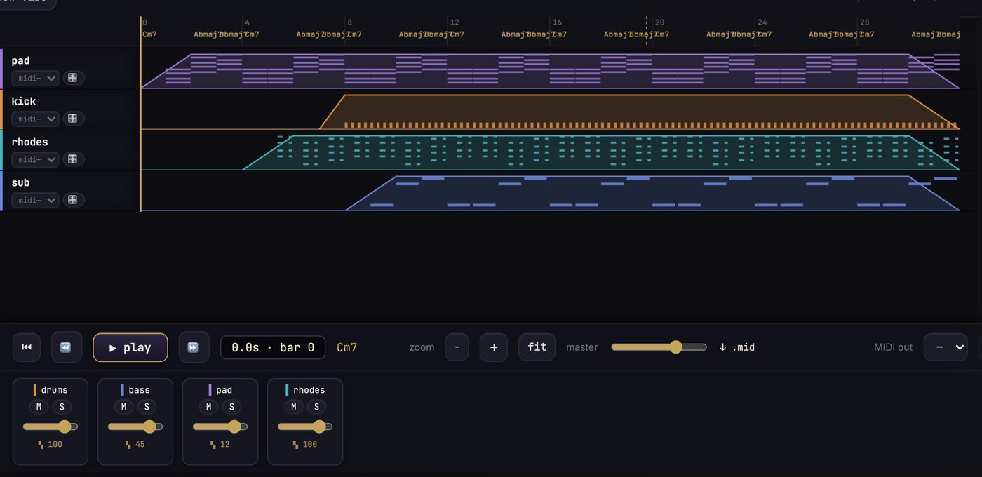Click the MIDI out label text

tap(893, 347)
